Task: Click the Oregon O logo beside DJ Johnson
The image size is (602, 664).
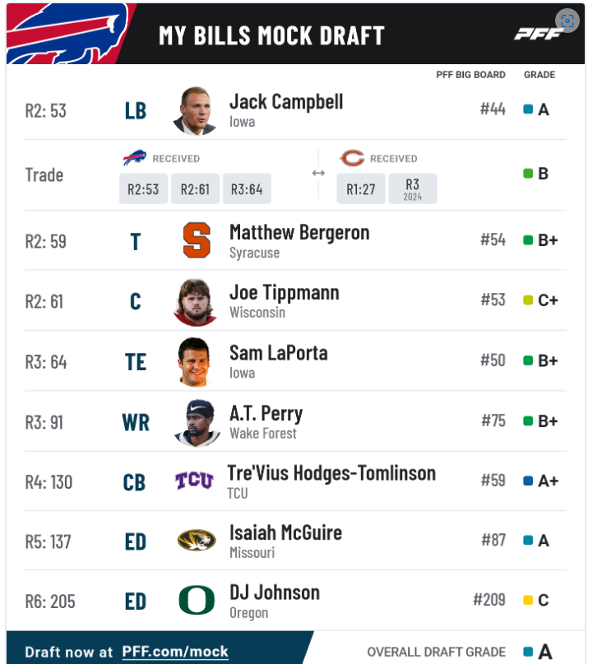Action: (x=197, y=600)
